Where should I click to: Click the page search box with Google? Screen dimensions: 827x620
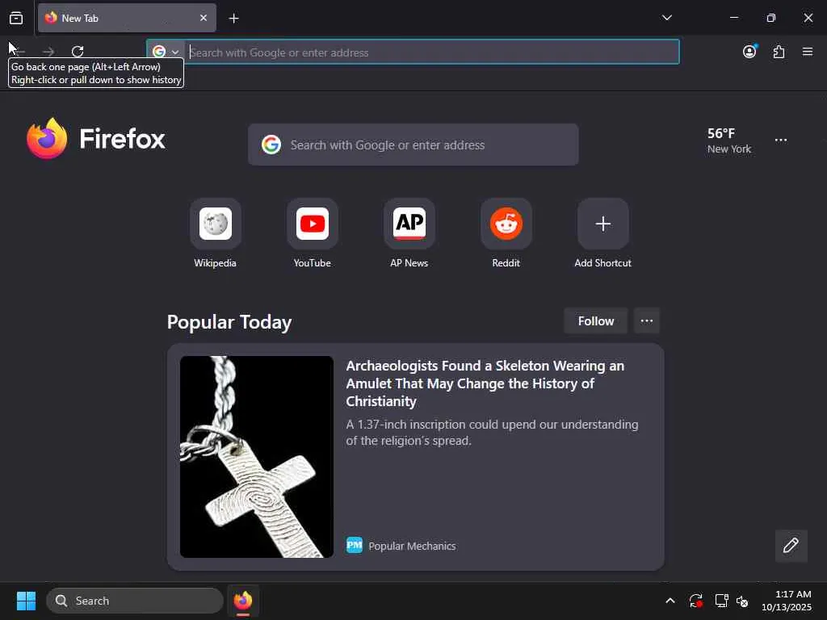click(413, 145)
